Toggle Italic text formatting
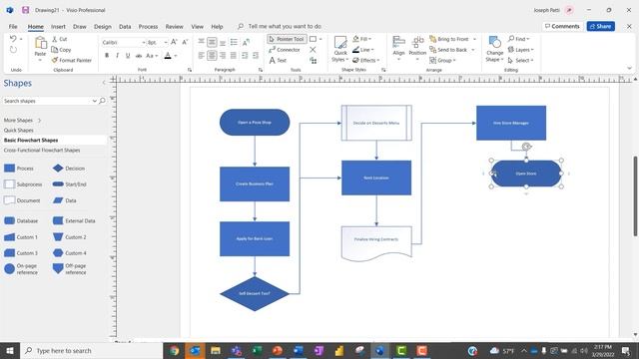The height and width of the screenshot is (359, 639). pos(118,56)
